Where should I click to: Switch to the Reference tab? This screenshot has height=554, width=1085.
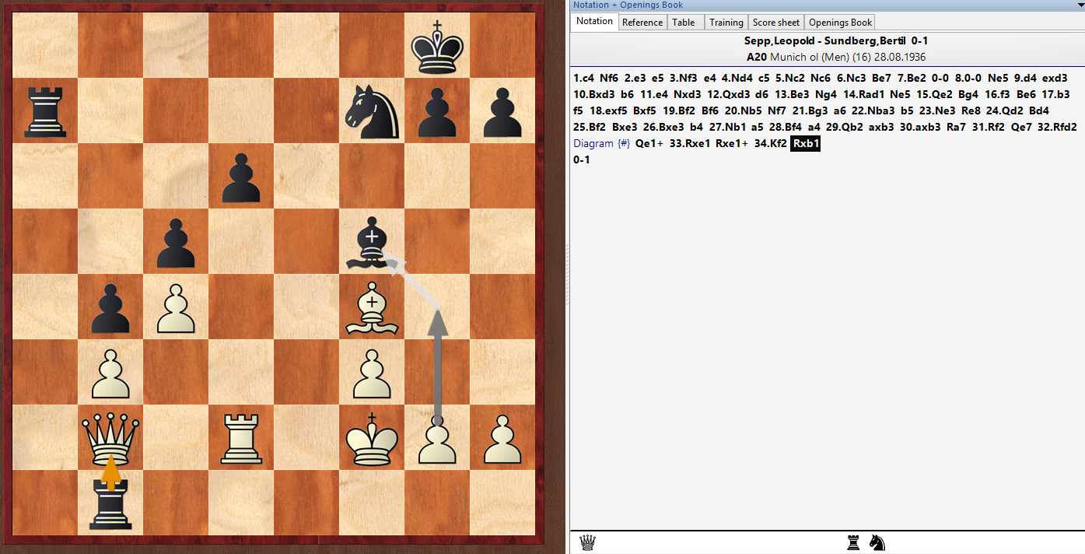[x=642, y=23]
